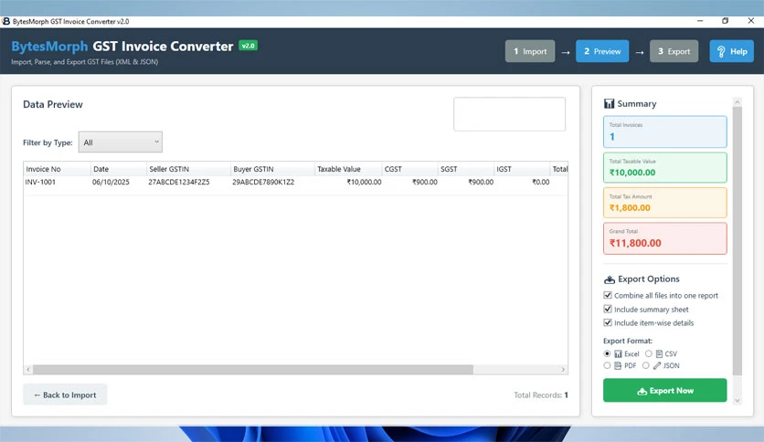The height and width of the screenshot is (442, 764).
Task: Go to step 1 Import
Action: click(530, 51)
